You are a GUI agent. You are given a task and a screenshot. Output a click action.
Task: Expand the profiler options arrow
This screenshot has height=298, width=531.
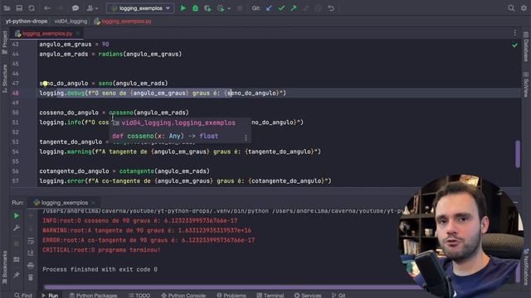pyautogui.click(x=229, y=8)
